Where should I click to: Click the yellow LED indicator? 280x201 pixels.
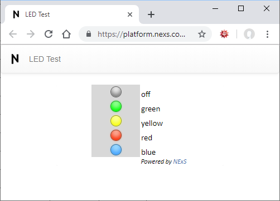coord(116,121)
